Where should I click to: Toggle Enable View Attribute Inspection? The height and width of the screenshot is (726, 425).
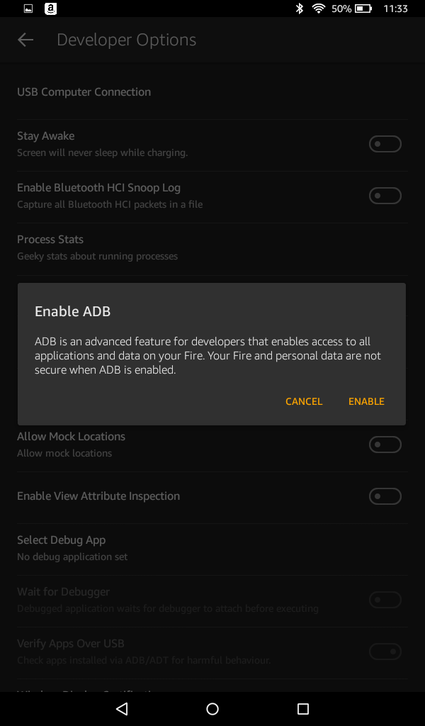tap(385, 496)
